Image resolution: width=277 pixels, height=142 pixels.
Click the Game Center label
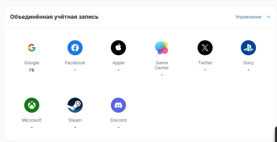162,65
